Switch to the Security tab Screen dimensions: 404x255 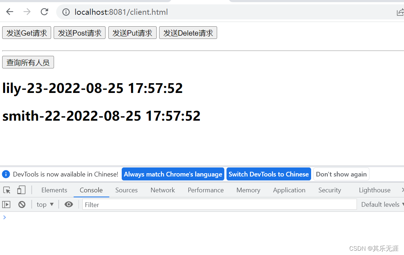329,190
